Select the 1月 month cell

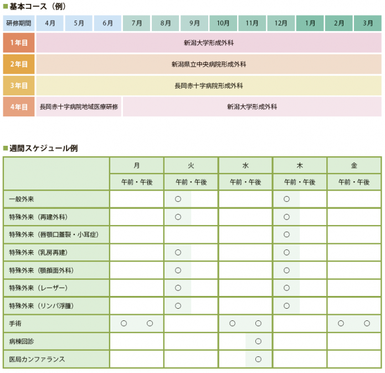310,23
